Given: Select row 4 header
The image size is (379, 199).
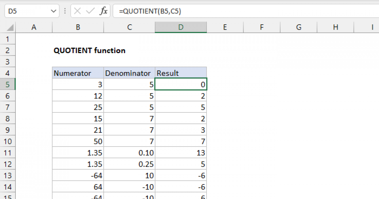Looking at the screenshot, I should pyautogui.click(x=8, y=73).
